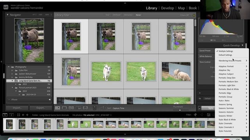Image resolution: width=250 pixels, height=140 pixels.
Task: Switch to the Develop module
Action: (168, 8)
